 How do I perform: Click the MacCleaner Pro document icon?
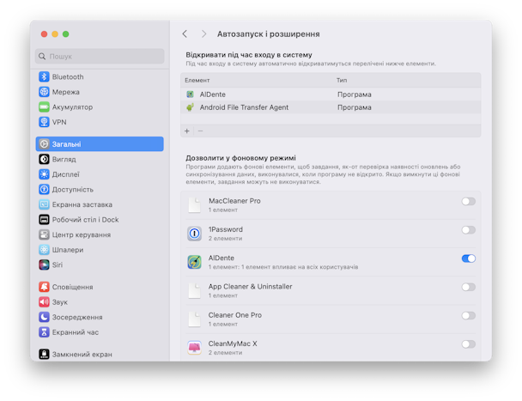tap(194, 205)
